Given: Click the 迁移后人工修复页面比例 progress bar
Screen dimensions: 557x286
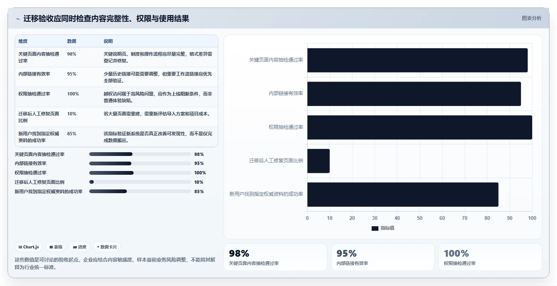Looking at the screenshot, I should coord(140,182).
